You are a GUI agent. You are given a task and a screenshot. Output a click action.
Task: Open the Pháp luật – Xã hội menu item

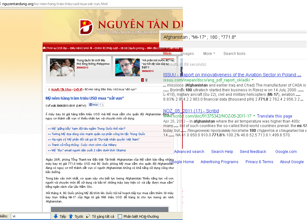coord(117,48)
